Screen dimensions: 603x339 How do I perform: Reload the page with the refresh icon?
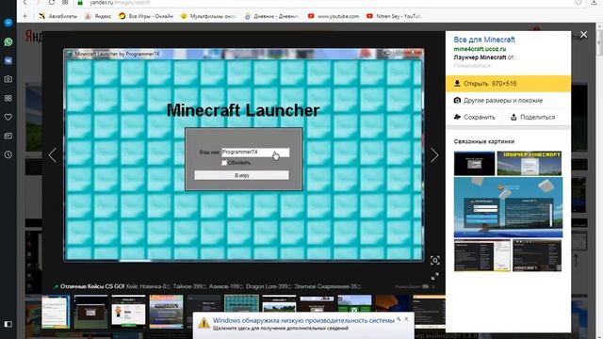pos(51,2)
